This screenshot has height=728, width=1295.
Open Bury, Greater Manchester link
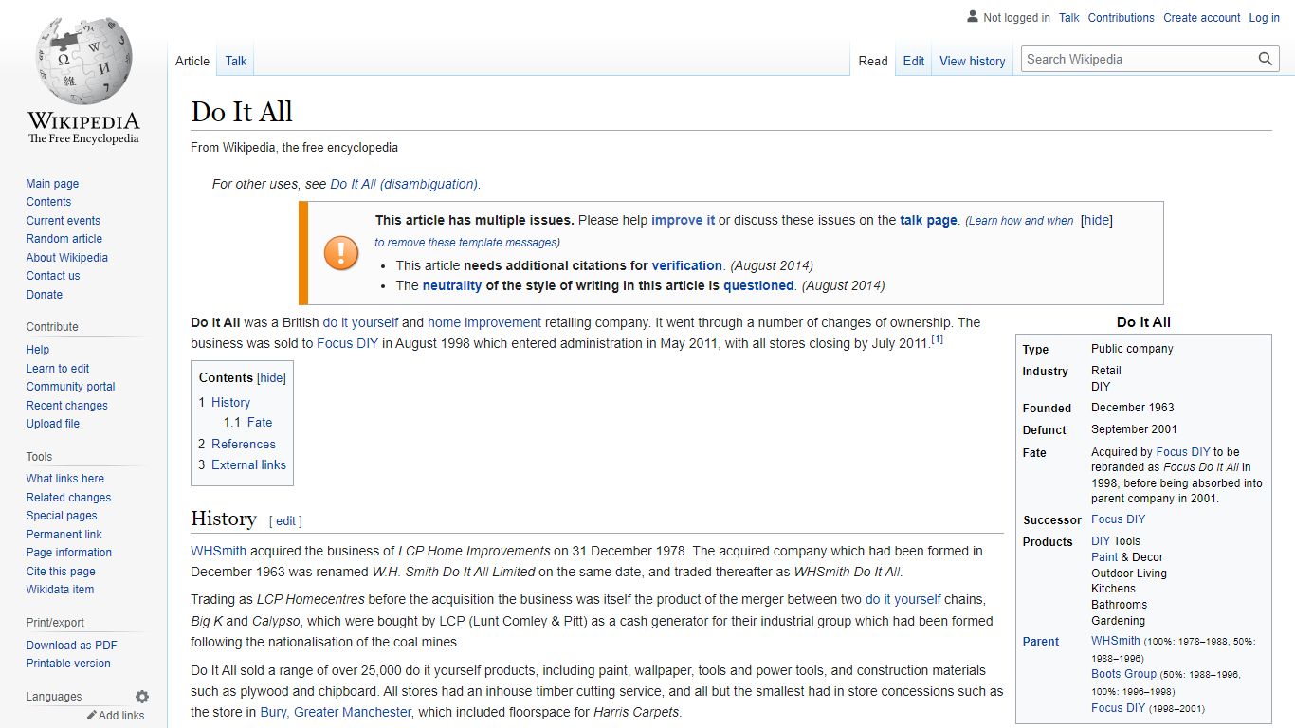(337, 712)
